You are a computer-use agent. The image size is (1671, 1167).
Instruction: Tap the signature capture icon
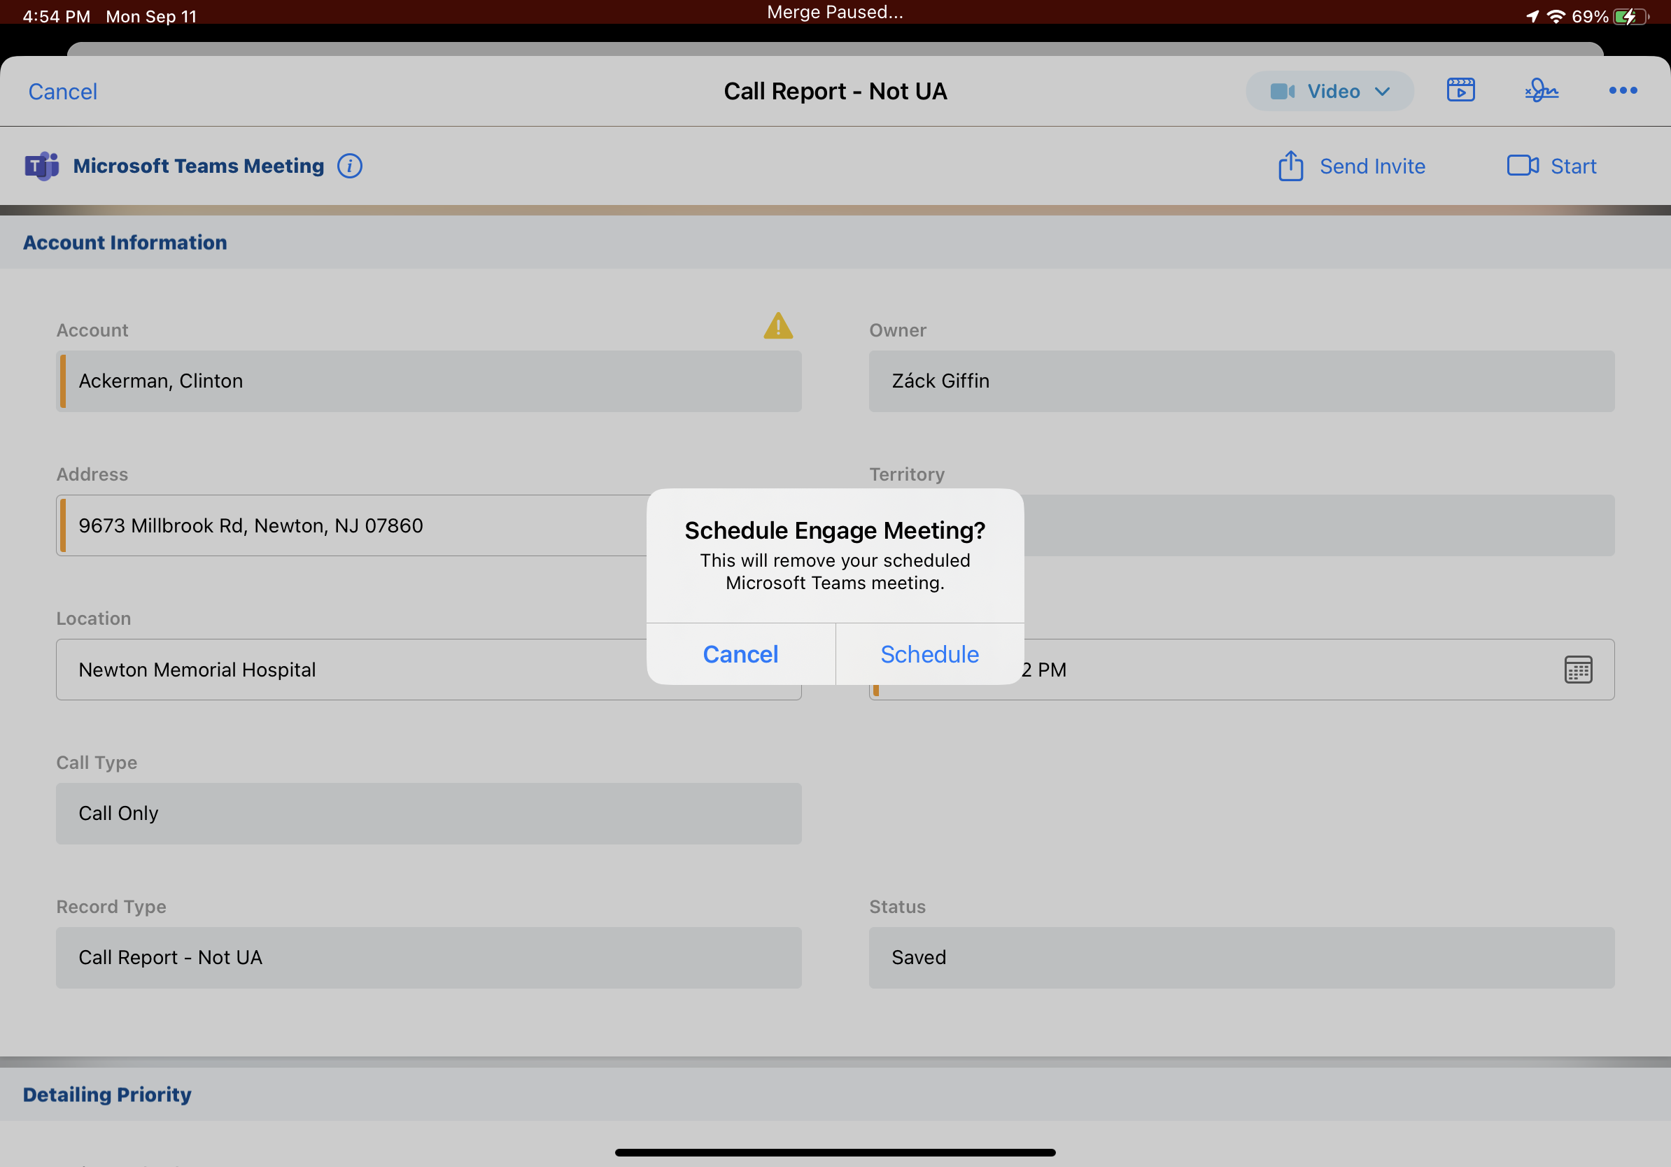(1541, 90)
